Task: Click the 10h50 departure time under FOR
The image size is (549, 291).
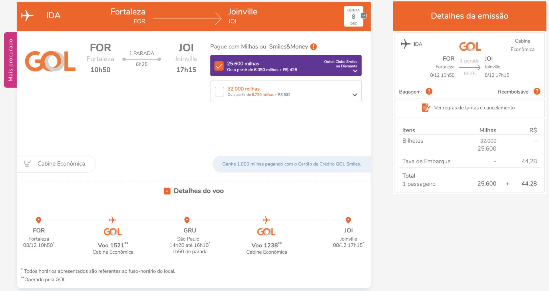Action: (x=100, y=70)
